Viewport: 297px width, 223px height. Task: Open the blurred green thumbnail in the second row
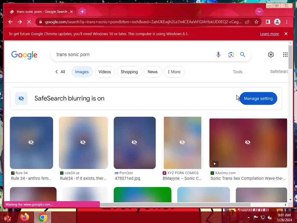(142, 195)
